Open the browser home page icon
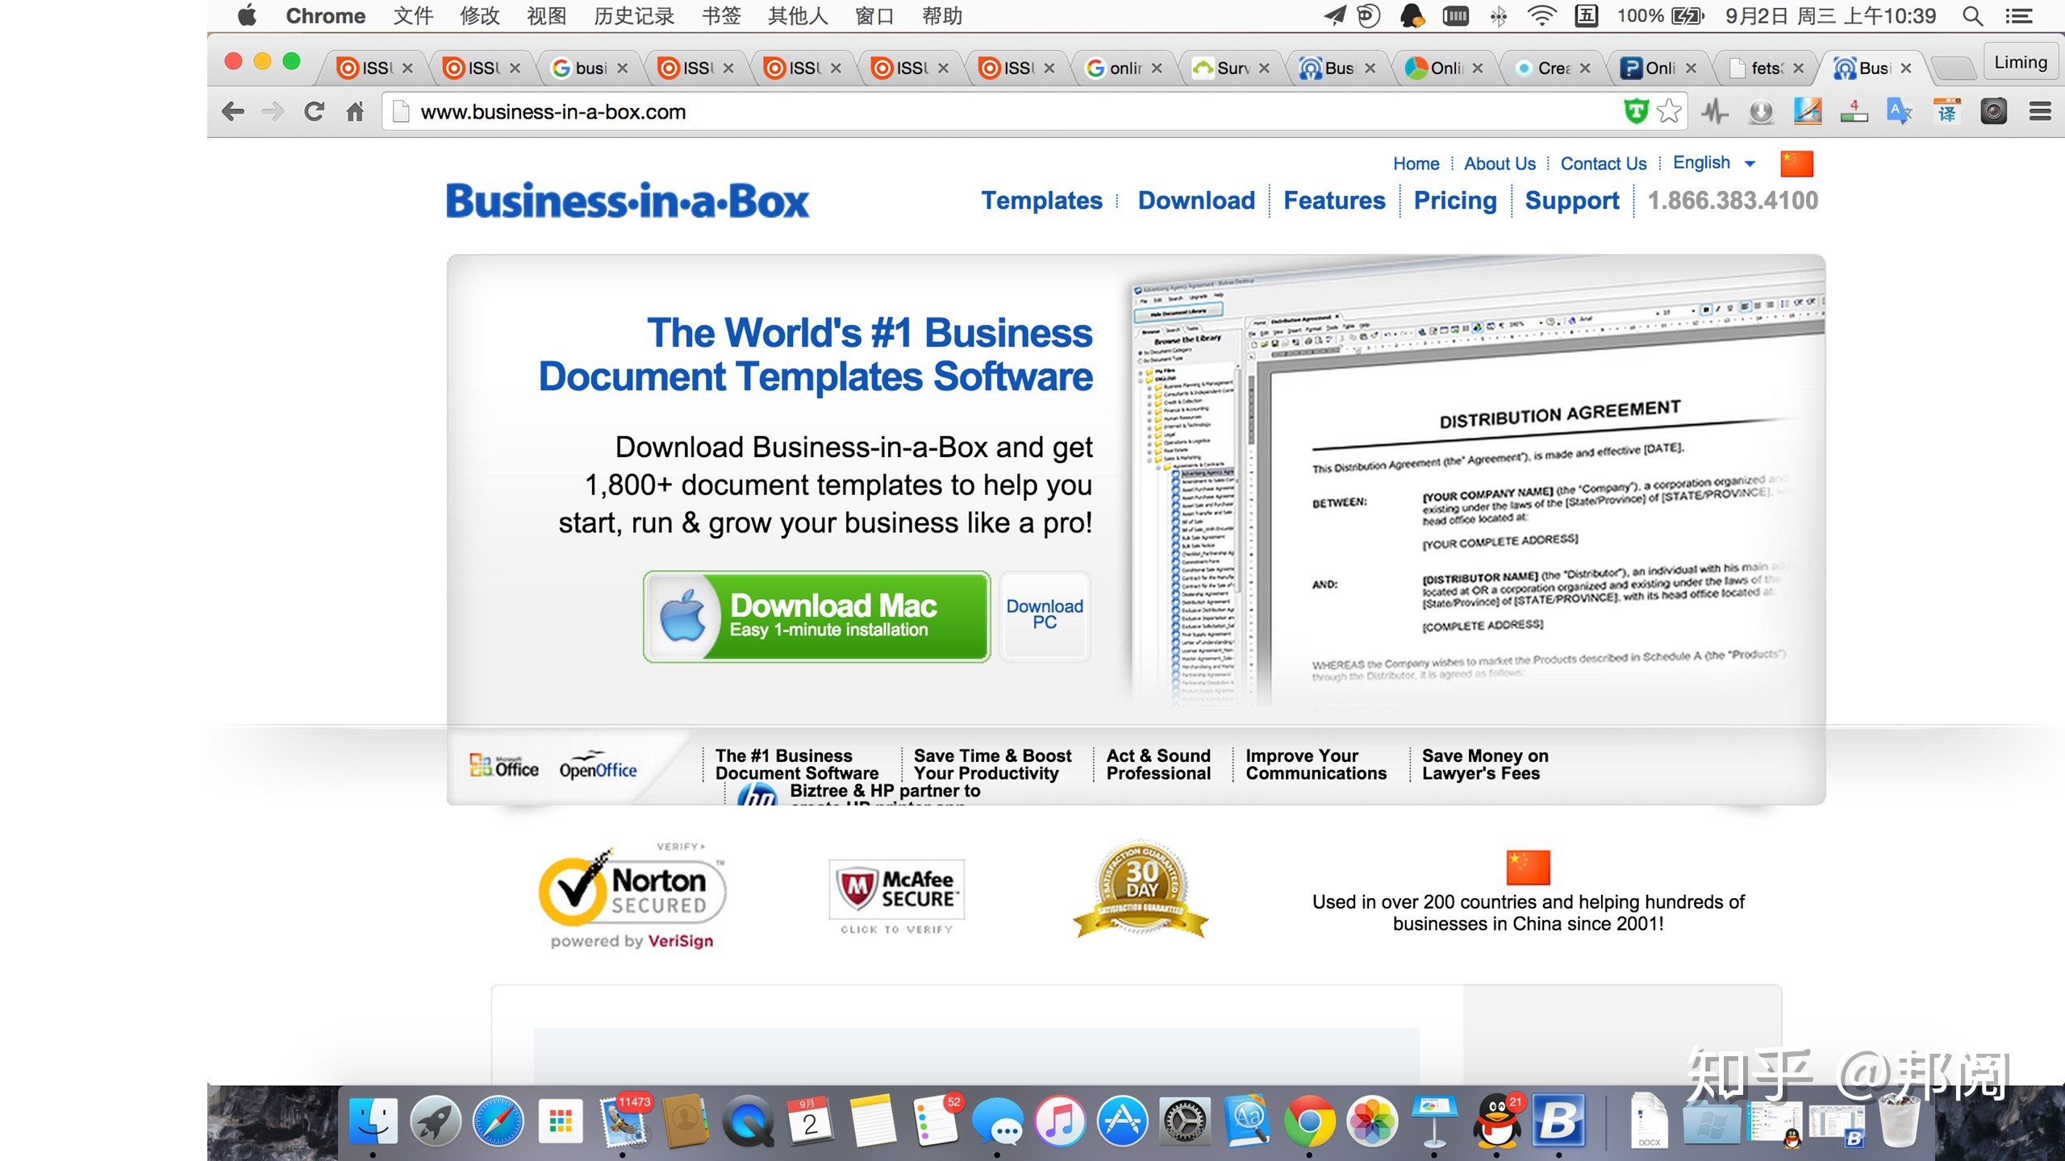 355,111
